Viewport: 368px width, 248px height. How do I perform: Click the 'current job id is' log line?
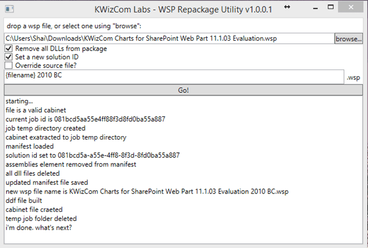click(86, 119)
